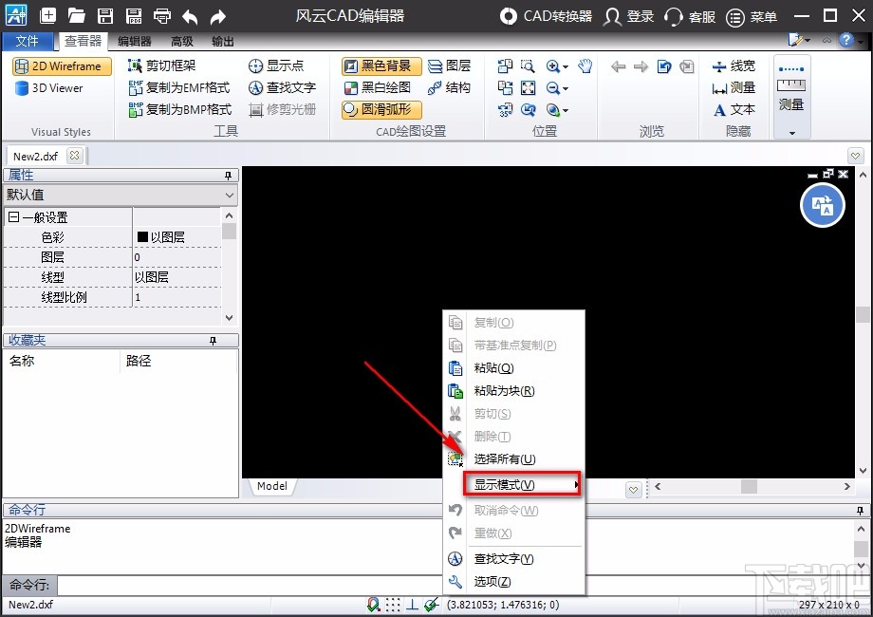Click the translate floating button on canvas
This screenshot has width=873, height=617.
823,205
